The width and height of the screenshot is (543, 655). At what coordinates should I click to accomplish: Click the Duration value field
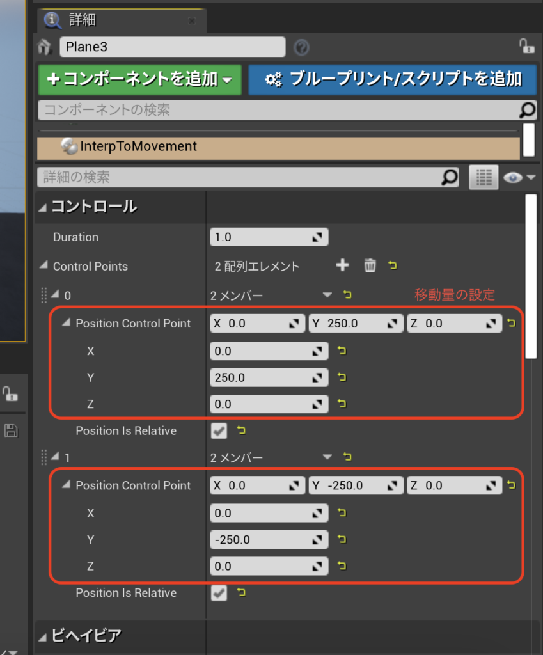coord(261,237)
